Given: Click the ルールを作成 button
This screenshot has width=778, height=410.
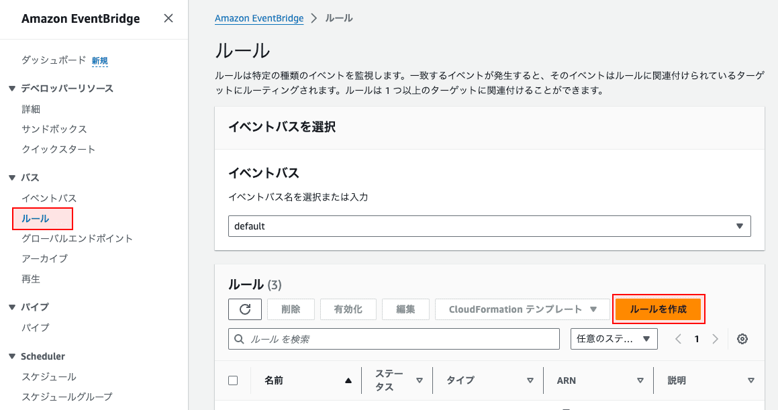Looking at the screenshot, I should click(658, 309).
